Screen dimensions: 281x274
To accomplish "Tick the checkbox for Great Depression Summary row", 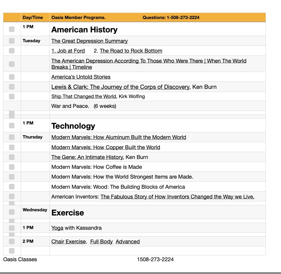I will [x=12, y=41].
